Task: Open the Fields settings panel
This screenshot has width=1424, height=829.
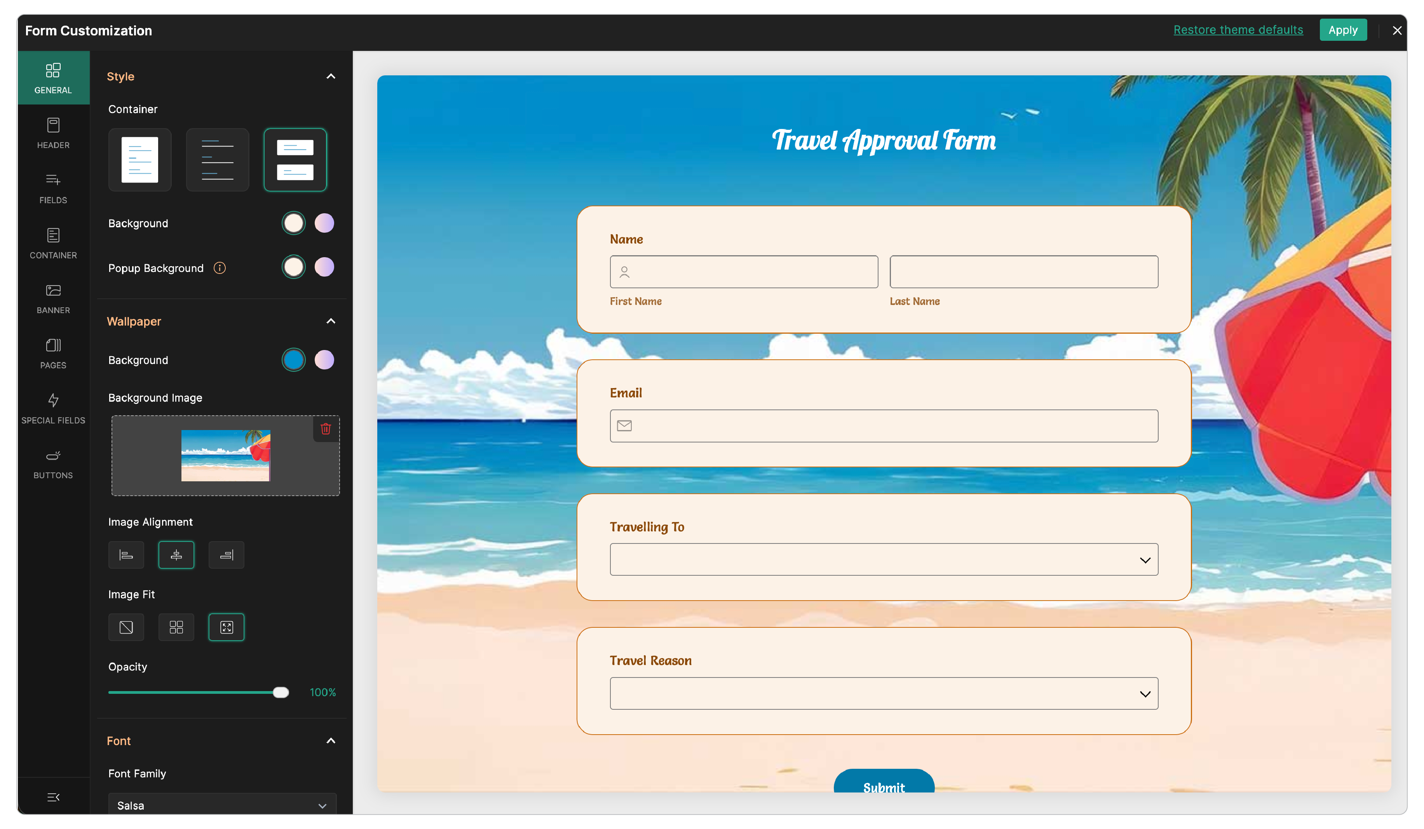Action: (x=52, y=188)
